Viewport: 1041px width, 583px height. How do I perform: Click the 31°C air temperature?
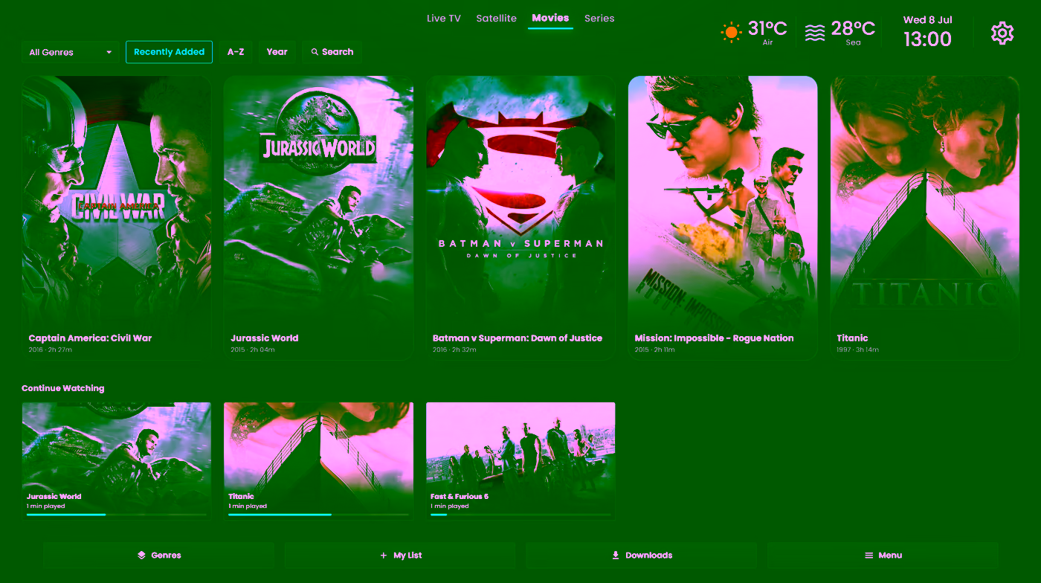767,28
